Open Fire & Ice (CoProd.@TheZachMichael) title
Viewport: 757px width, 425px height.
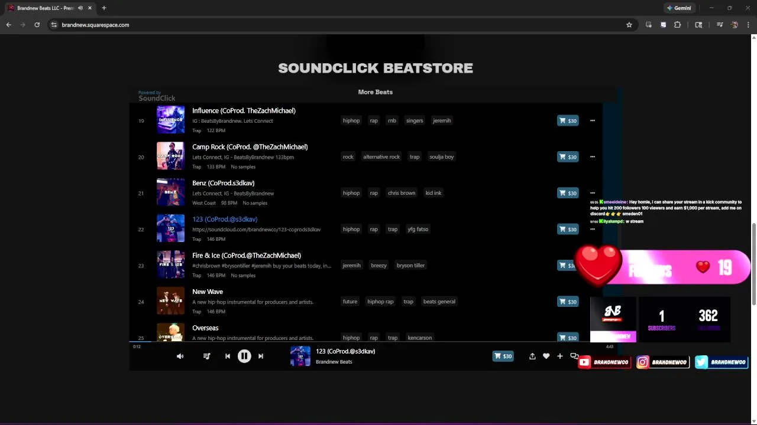pos(247,256)
